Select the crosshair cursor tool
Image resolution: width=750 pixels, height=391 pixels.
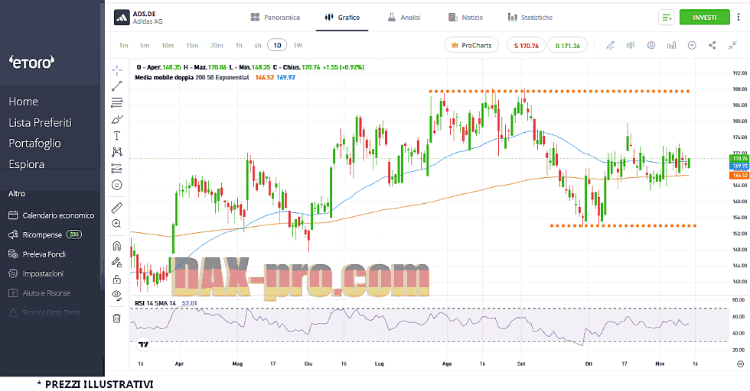tap(116, 70)
